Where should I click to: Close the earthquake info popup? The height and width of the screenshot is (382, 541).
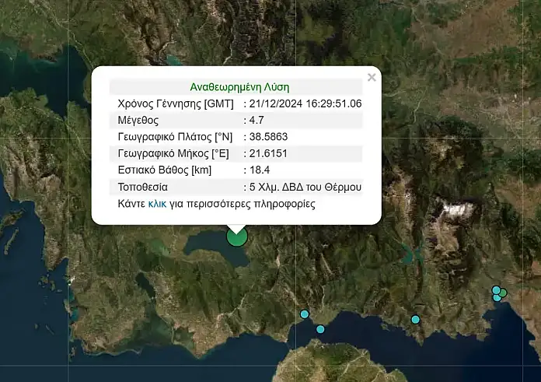(372, 77)
